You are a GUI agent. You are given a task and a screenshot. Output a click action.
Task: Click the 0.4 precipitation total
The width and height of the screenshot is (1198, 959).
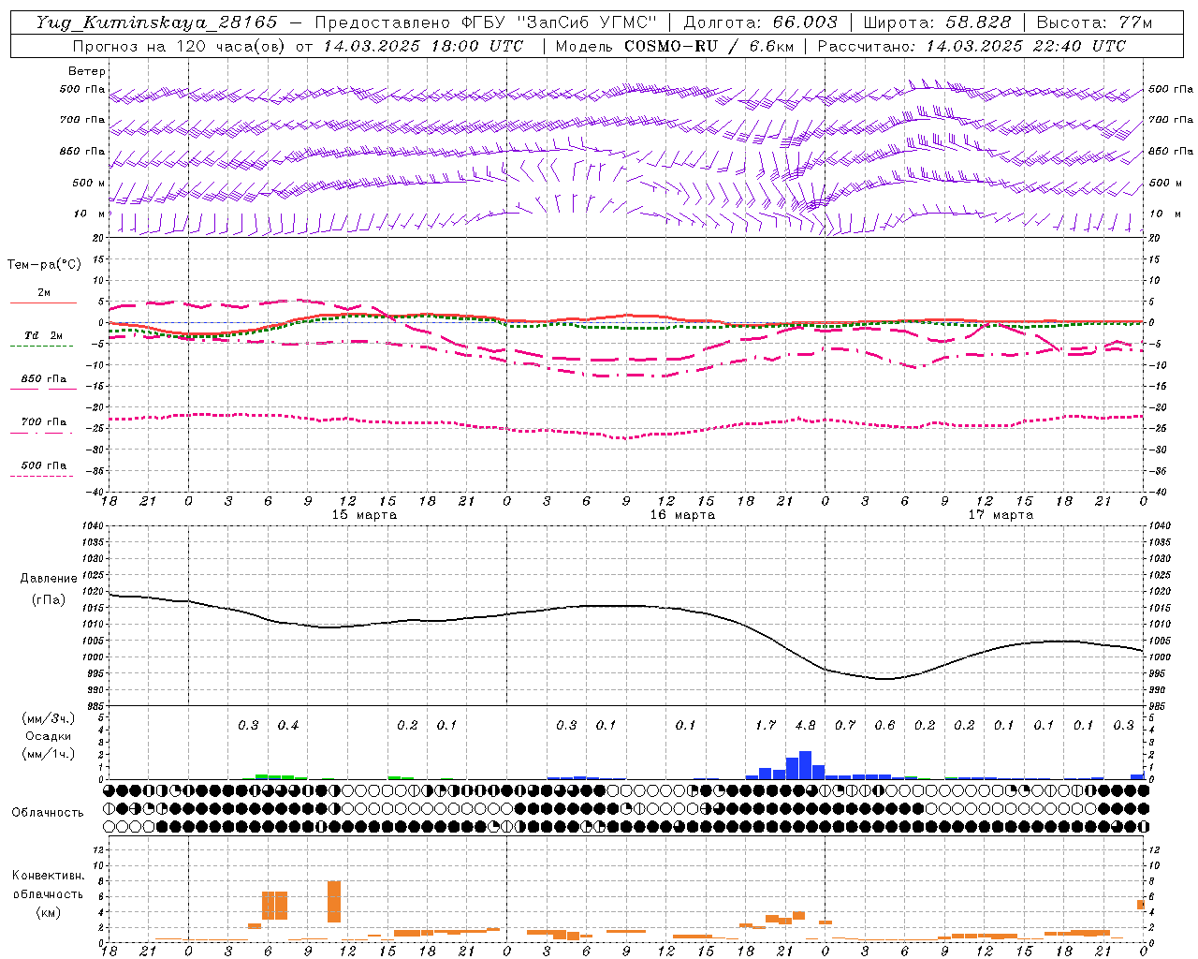tap(288, 725)
